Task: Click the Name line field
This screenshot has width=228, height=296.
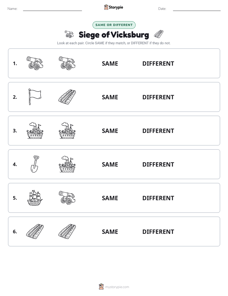Action: 52,9
